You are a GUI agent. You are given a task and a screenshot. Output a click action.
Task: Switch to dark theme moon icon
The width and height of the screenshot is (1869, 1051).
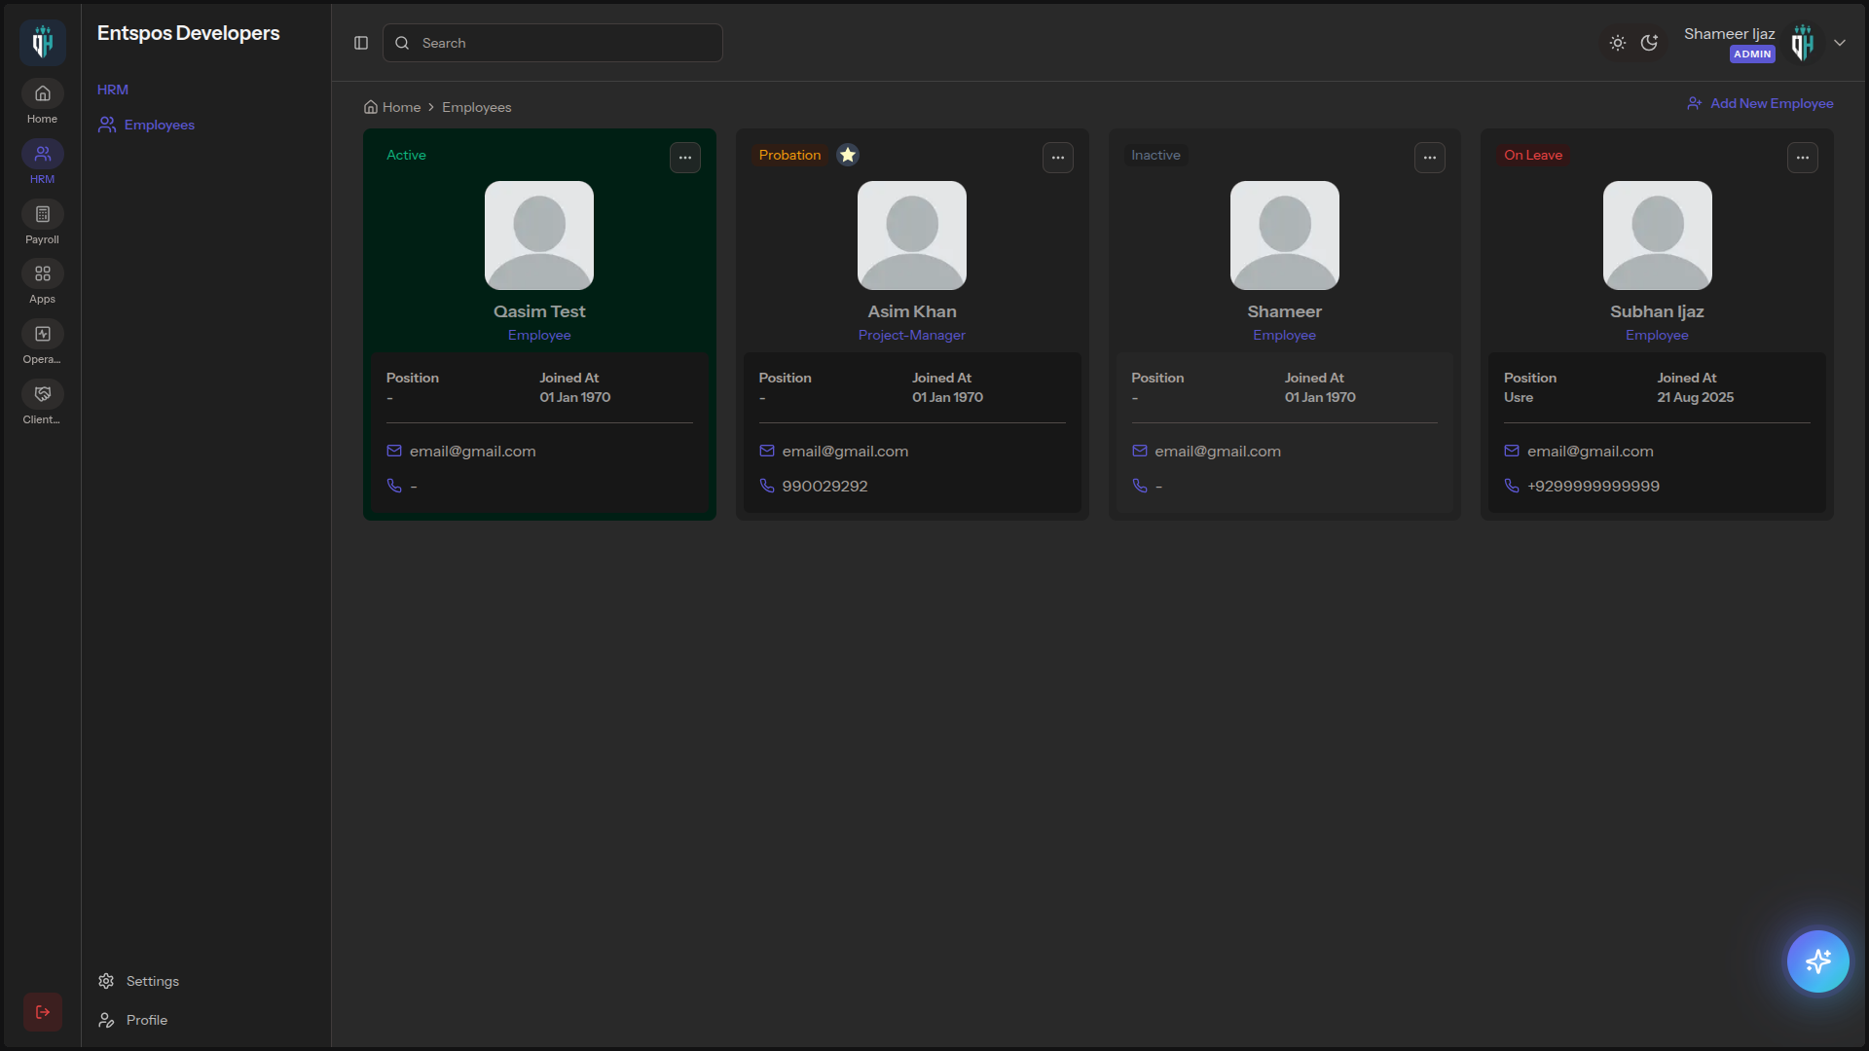tap(1649, 43)
